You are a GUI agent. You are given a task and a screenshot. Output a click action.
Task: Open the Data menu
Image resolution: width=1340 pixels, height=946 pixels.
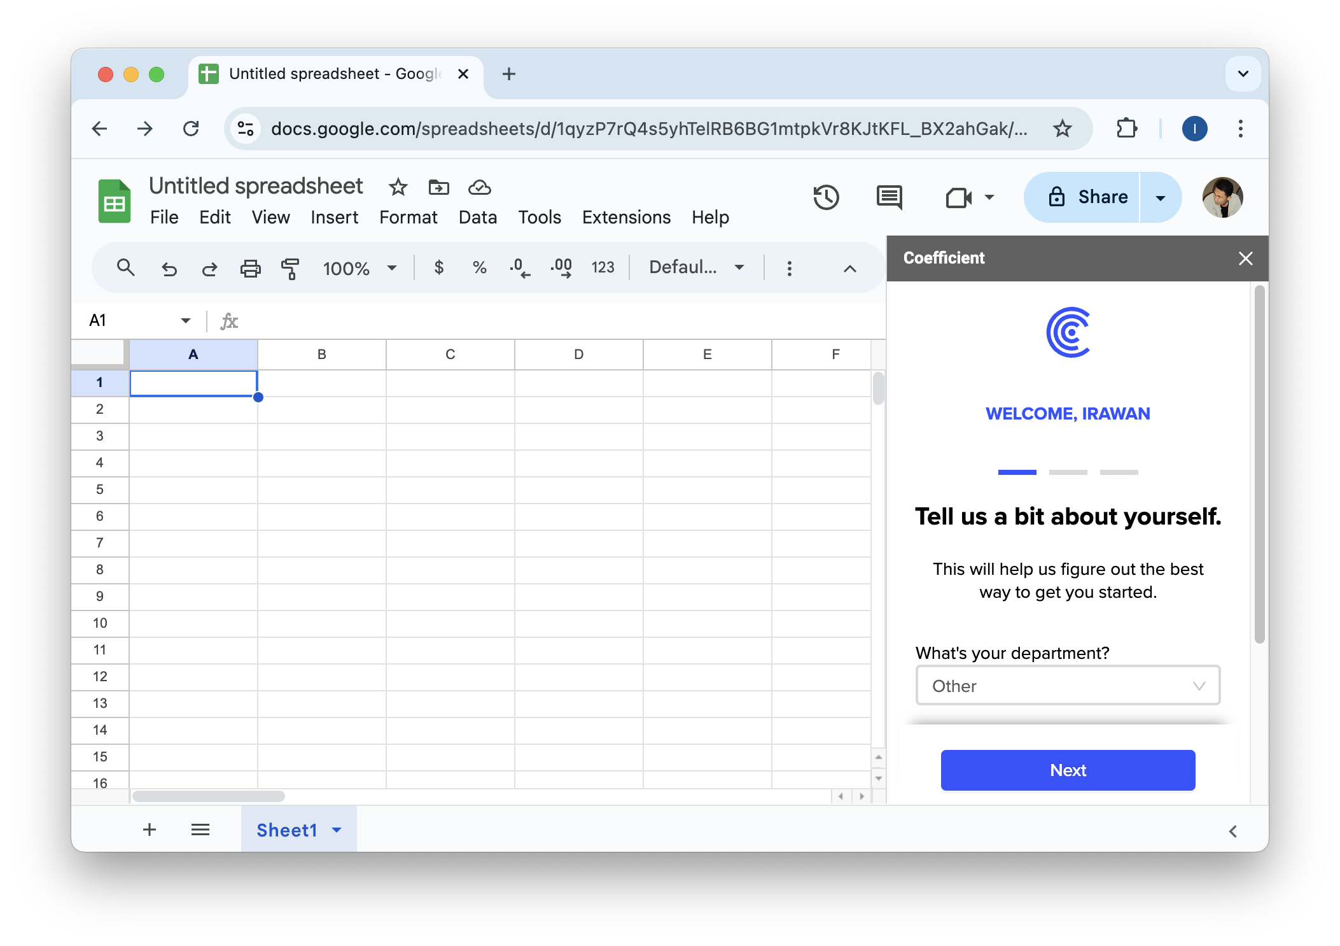[x=477, y=217]
